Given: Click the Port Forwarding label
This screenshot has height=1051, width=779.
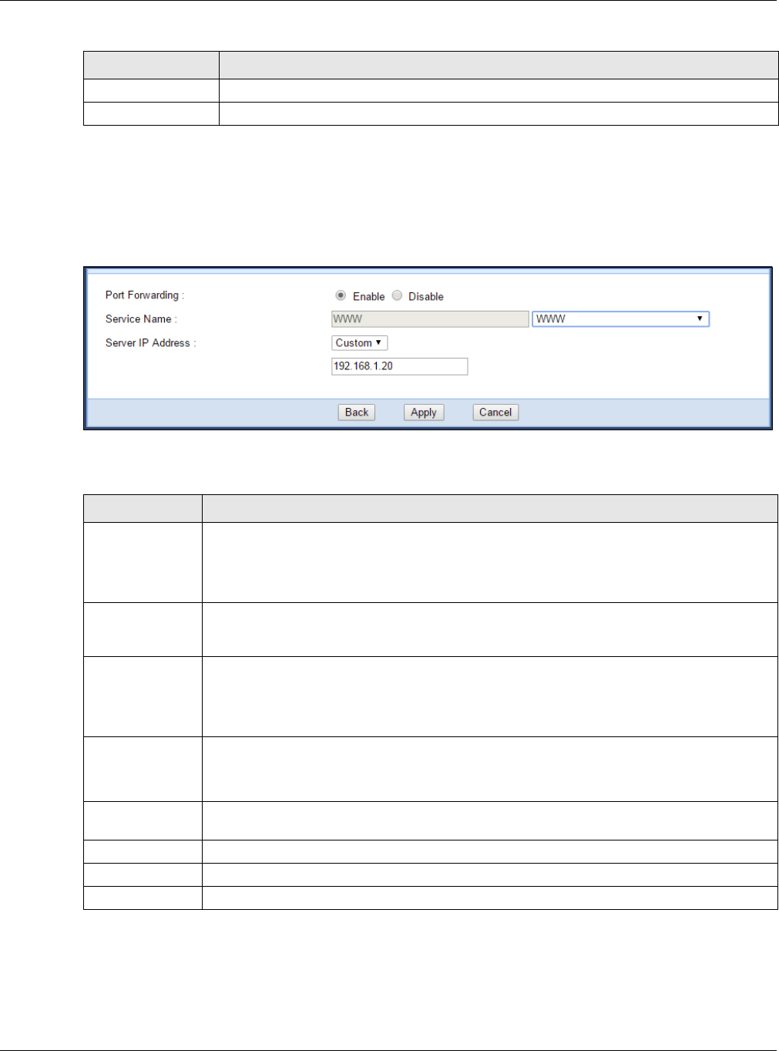Looking at the screenshot, I should click(x=145, y=295).
